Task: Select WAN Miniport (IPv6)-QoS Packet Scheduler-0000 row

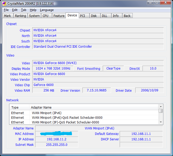Action: [x=84, y=117]
